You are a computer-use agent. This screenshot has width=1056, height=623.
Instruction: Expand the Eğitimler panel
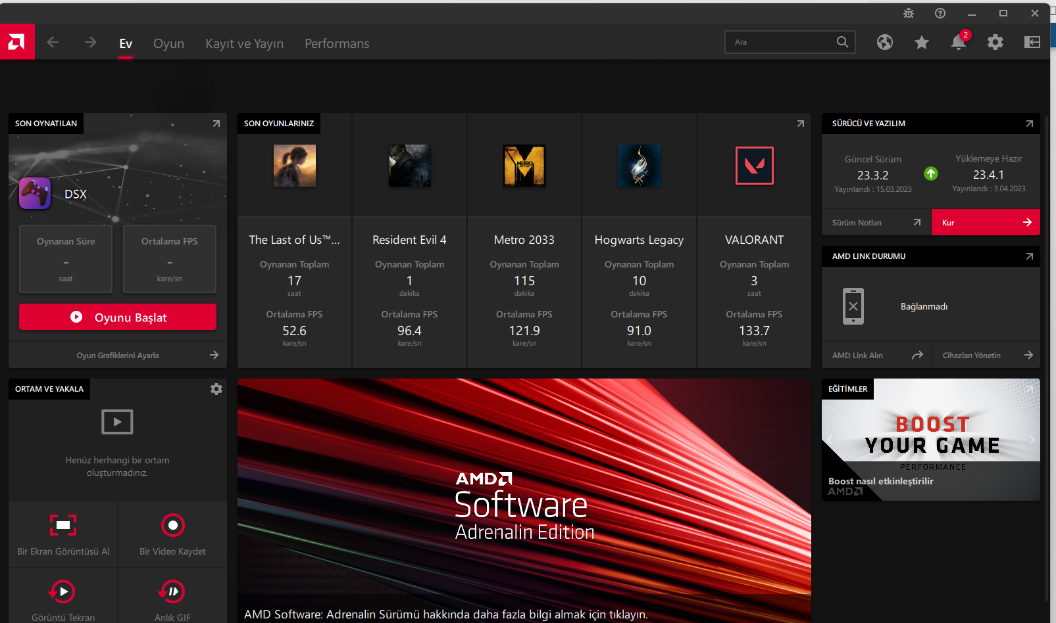coord(1030,389)
